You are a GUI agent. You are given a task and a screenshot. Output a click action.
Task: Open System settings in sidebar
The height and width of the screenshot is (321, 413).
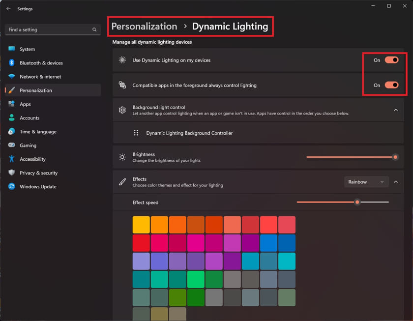(53, 49)
